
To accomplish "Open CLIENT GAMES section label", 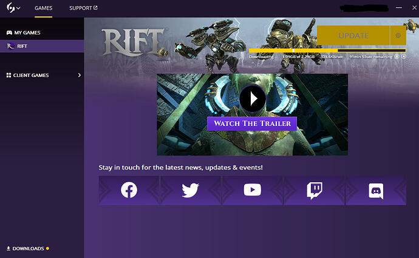I will 31,75.
